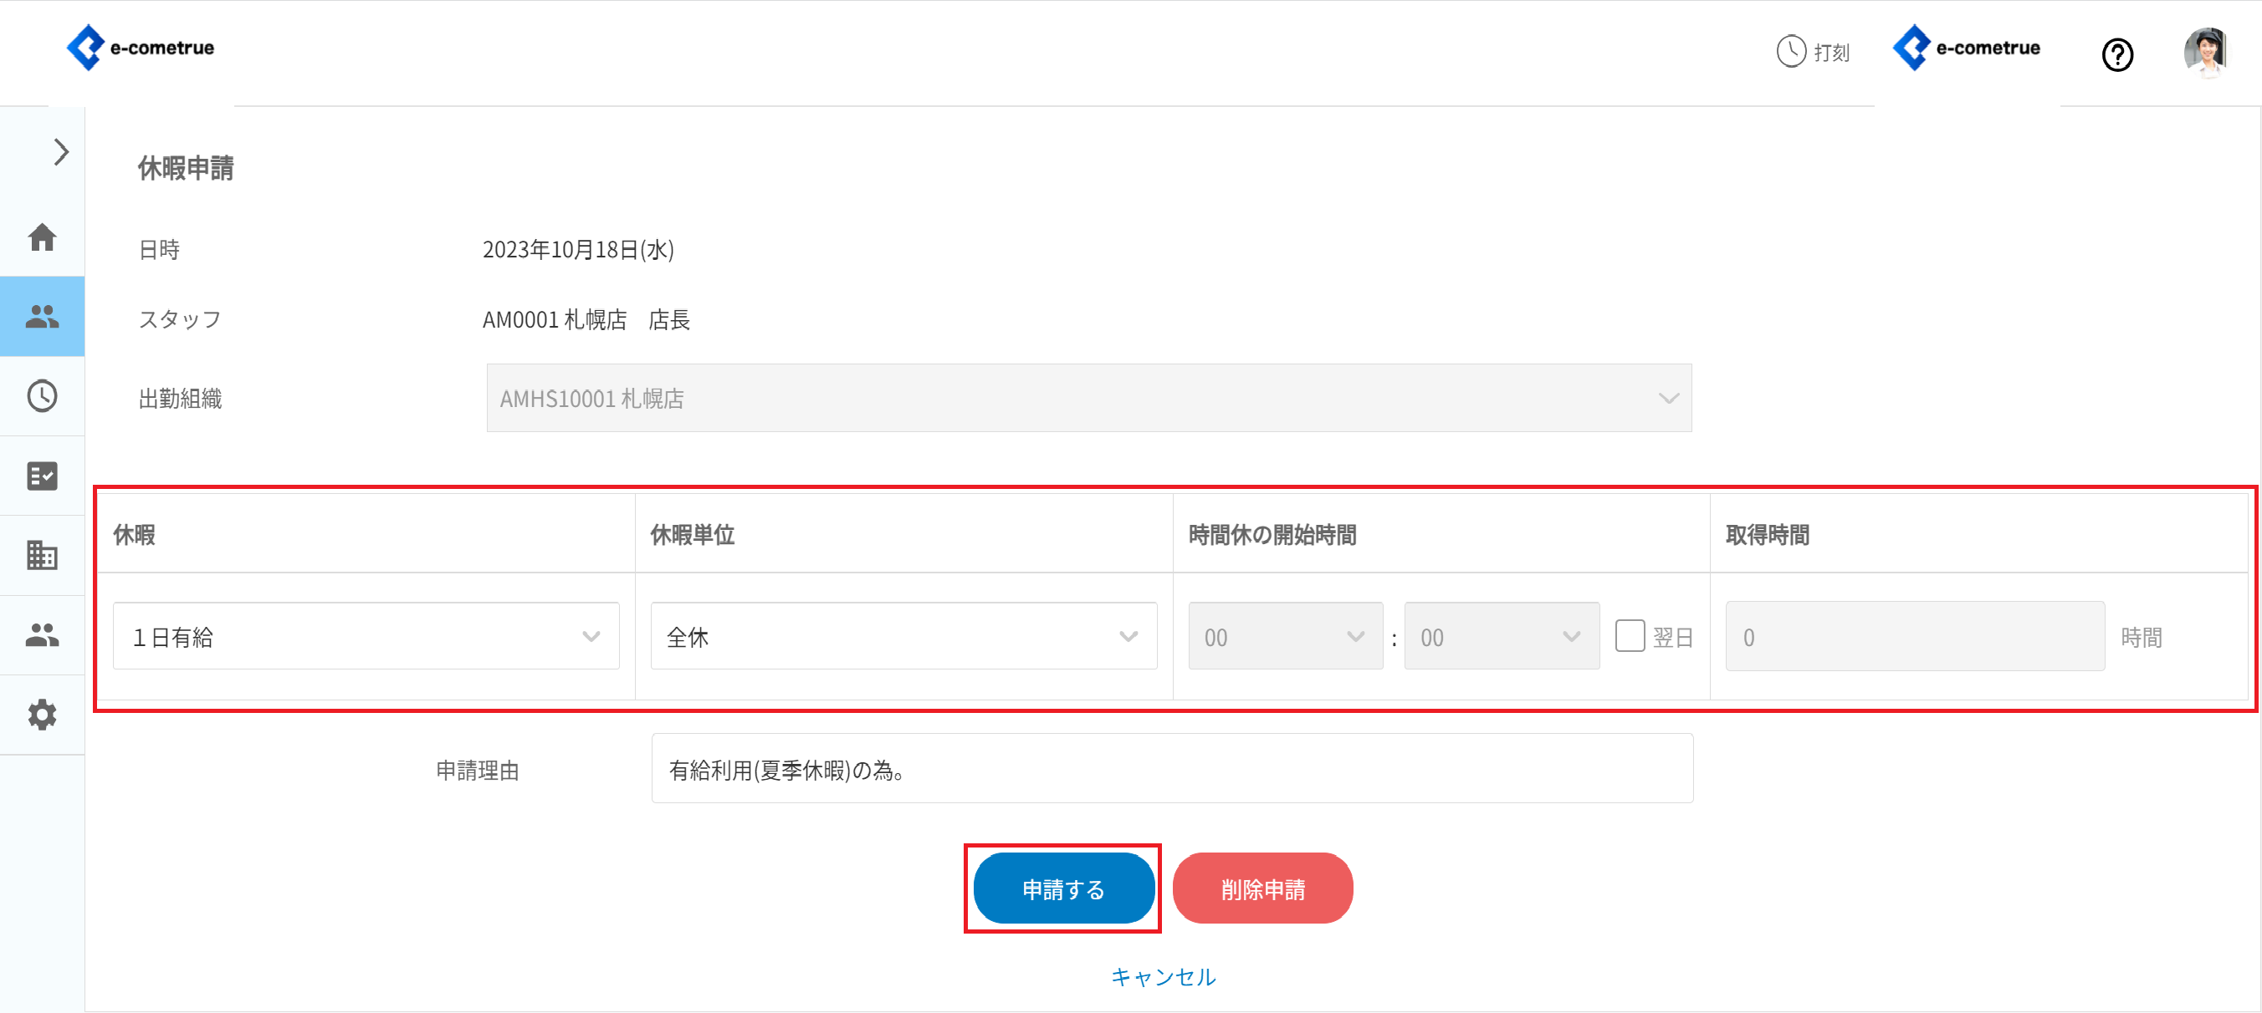Click the キャンセル link

pos(1163,976)
